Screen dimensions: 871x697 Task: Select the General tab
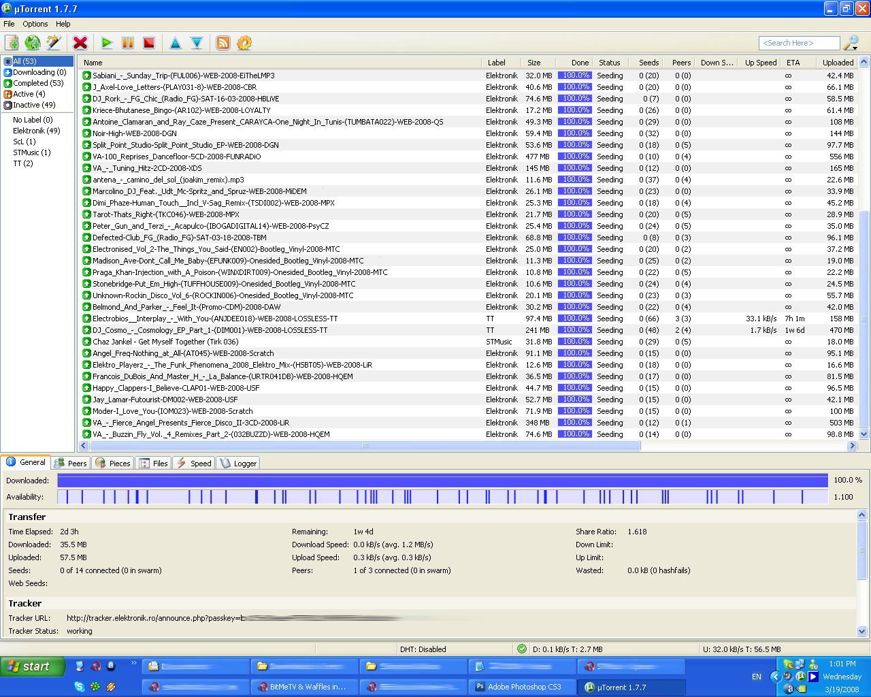26,462
